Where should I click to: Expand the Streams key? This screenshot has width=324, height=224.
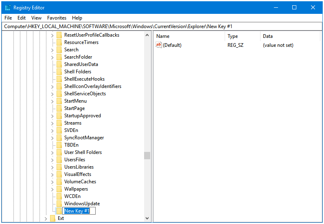(52, 123)
